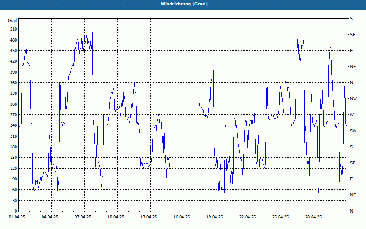366x229 pixels.
Task: Select the 420 value on the left axis
Action: click(14, 61)
